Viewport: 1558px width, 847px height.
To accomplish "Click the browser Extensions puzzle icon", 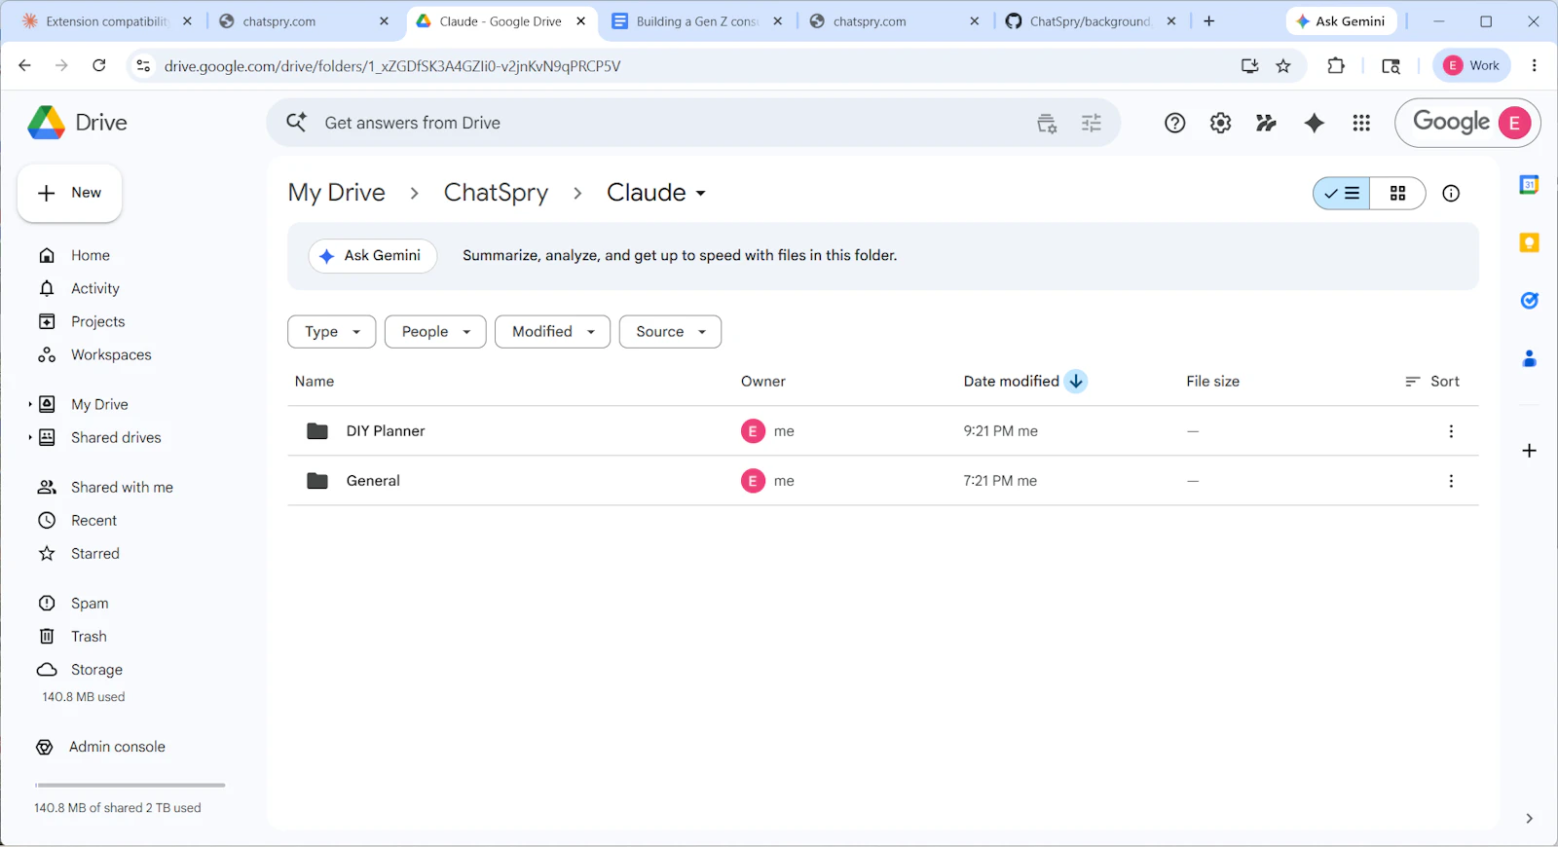I will (1336, 65).
